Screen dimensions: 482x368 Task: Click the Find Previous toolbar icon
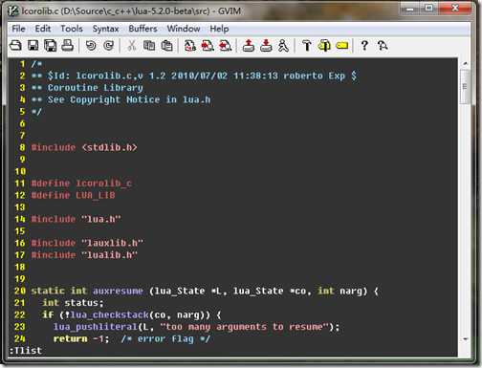[x=225, y=46]
